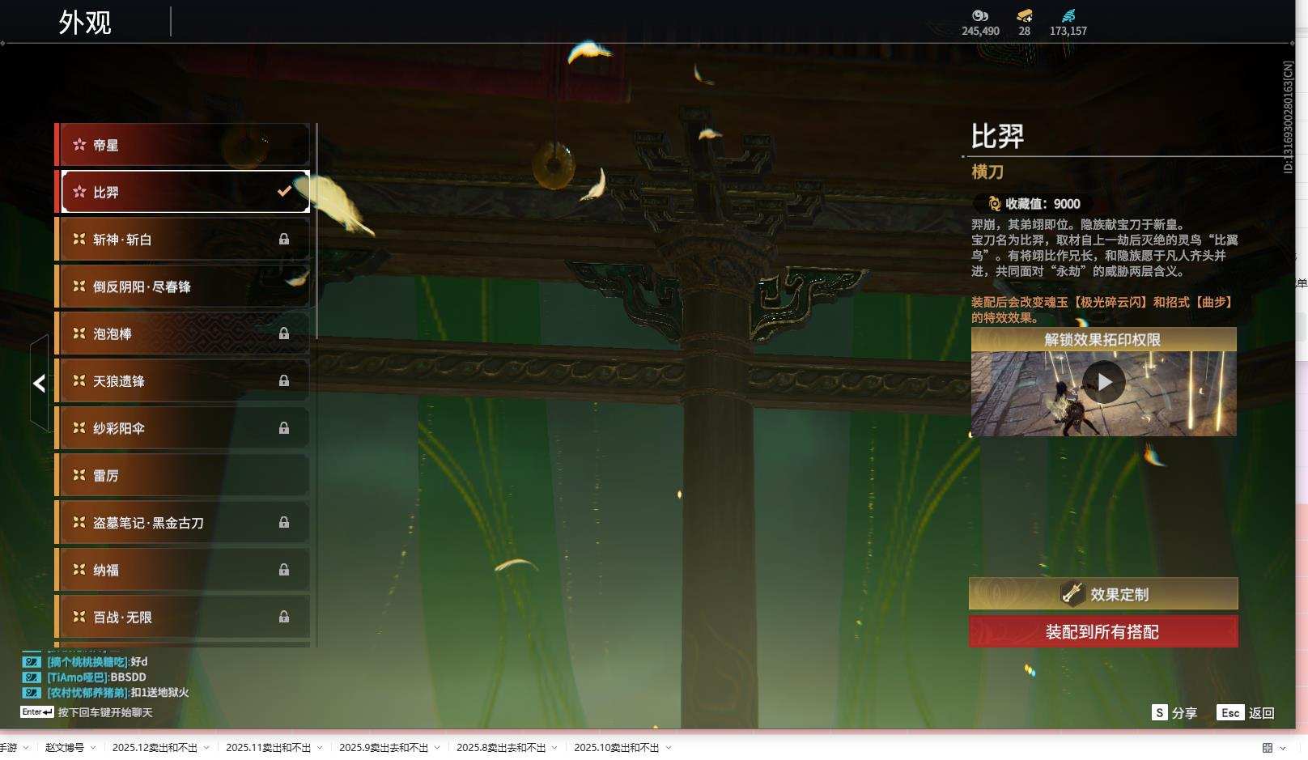The height and width of the screenshot is (760, 1308).
Task: Select the 帝星 skin in the list
Action: (x=182, y=145)
